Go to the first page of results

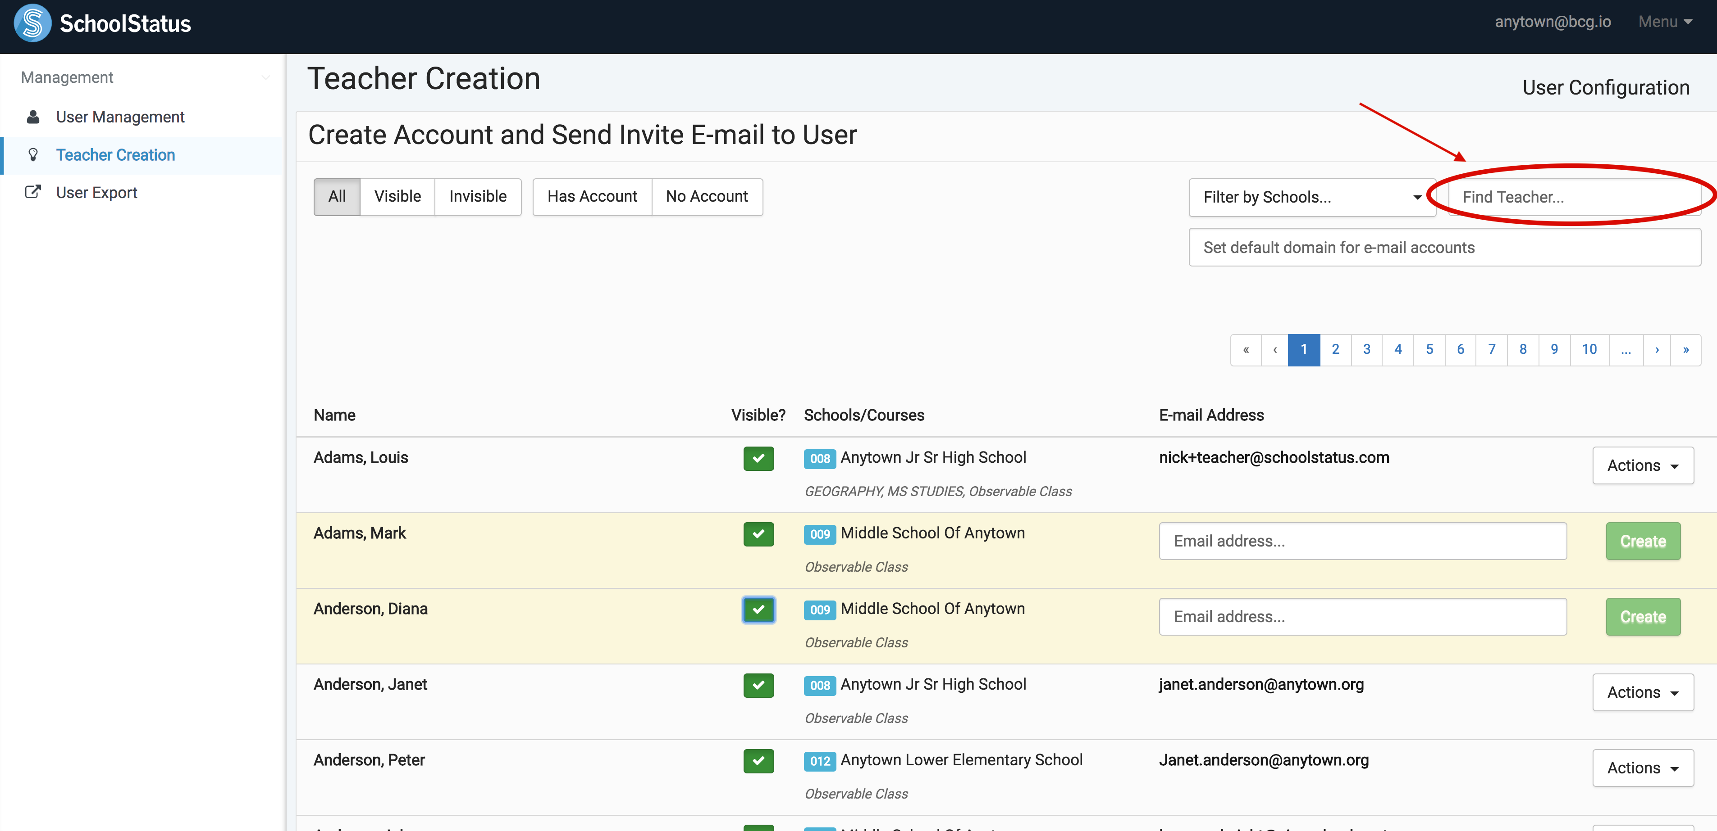point(1246,350)
